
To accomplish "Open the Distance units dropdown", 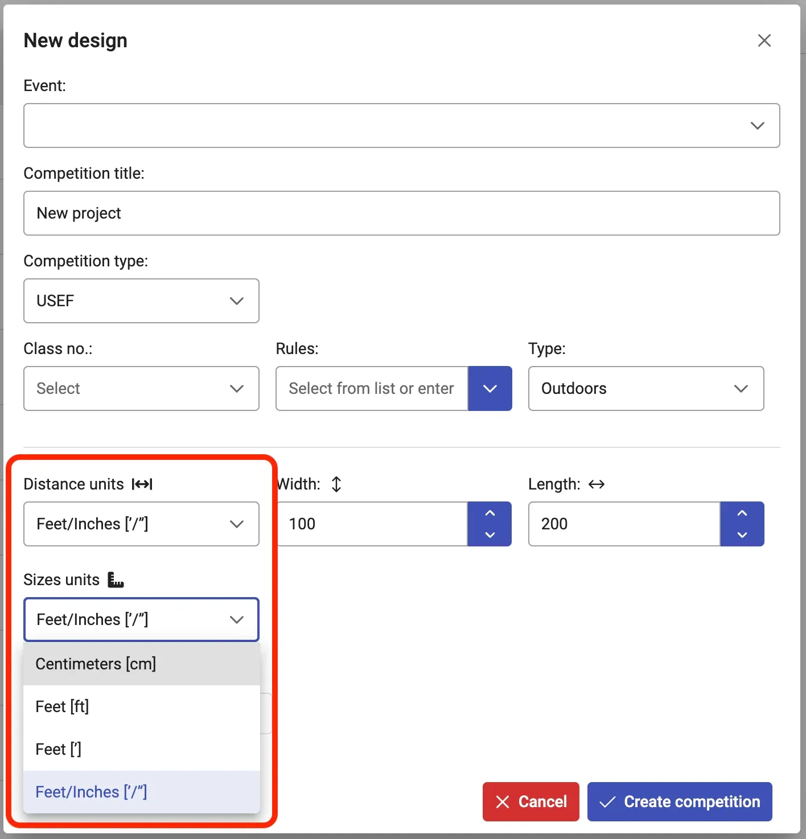I will click(x=141, y=524).
